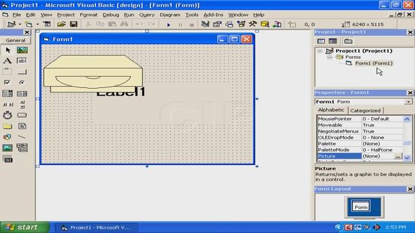Select the ComboBox control tool
The height and width of the screenshot is (233, 415).
point(8,93)
